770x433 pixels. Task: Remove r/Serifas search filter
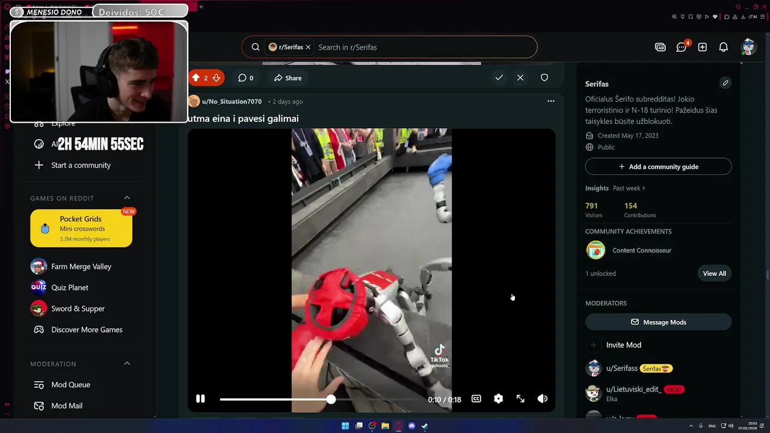pos(308,47)
